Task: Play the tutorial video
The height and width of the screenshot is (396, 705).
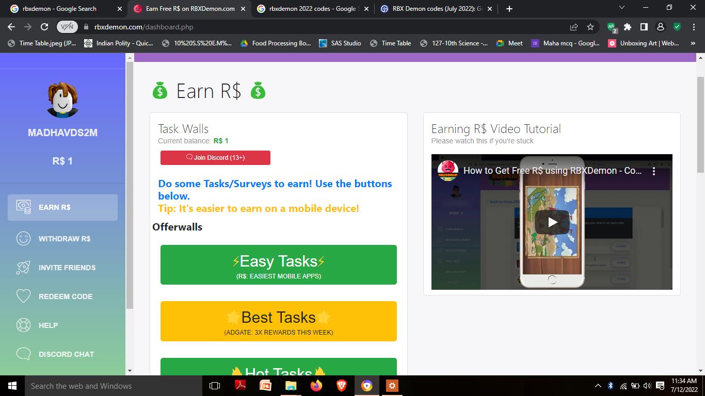Action: [552, 222]
